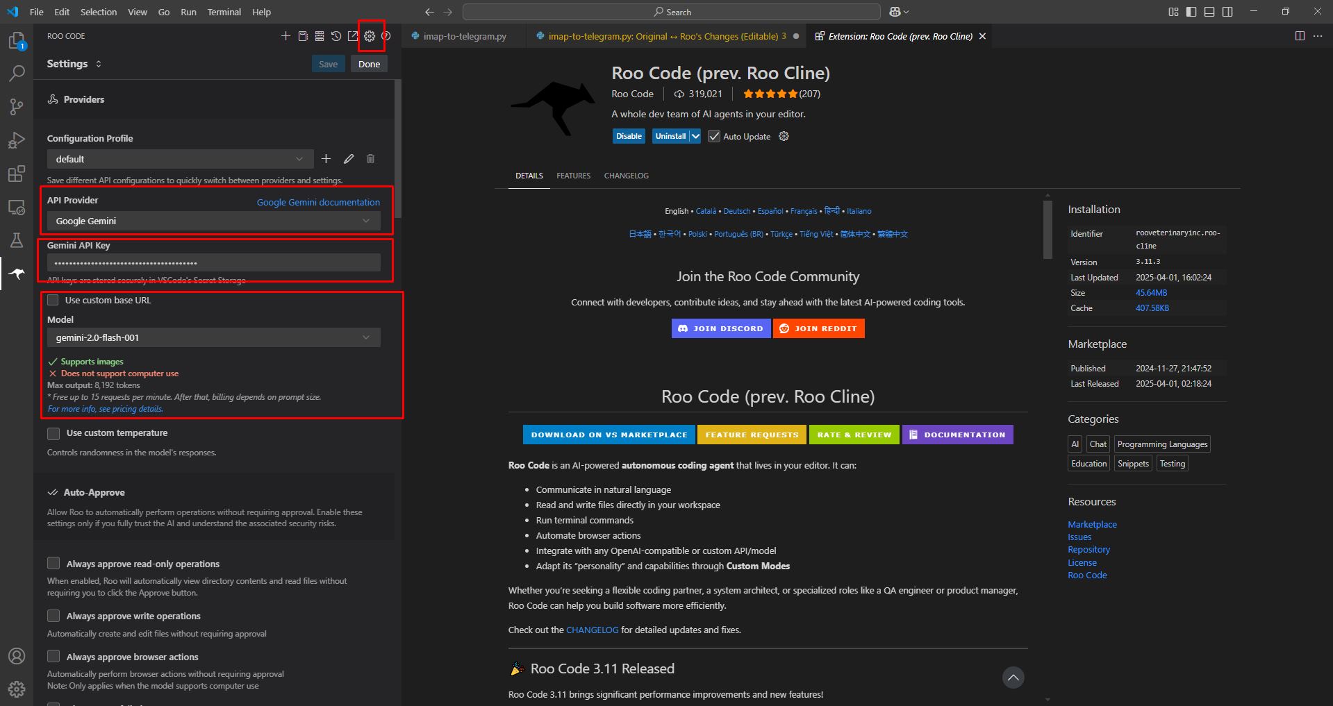Screen dimensions: 1333x706
Task: Click inside the Gemini API Key field
Action: tap(213, 262)
